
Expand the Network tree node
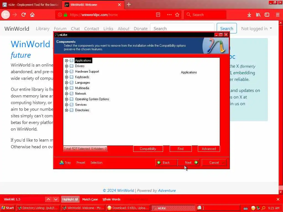tap(66, 94)
